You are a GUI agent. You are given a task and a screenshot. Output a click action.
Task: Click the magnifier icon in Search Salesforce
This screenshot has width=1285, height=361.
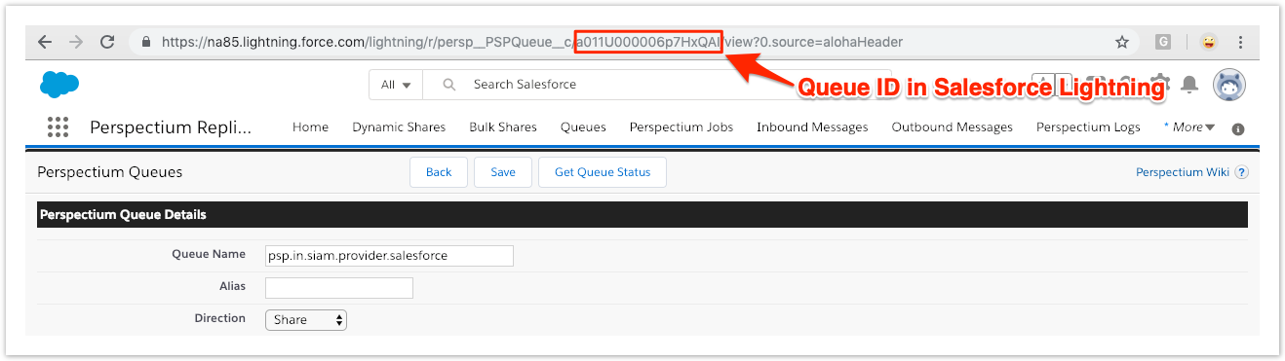pyautogui.click(x=449, y=85)
